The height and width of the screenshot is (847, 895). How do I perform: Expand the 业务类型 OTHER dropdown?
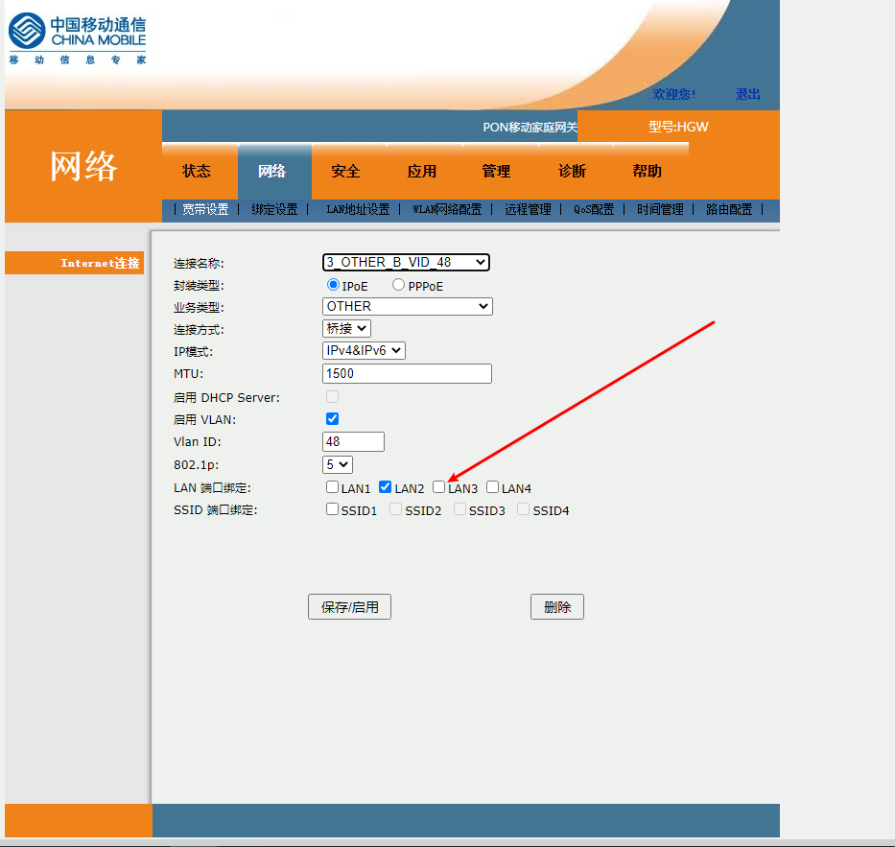tap(407, 306)
